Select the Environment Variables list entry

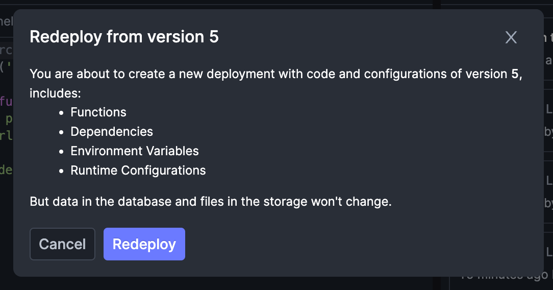[135, 151]
